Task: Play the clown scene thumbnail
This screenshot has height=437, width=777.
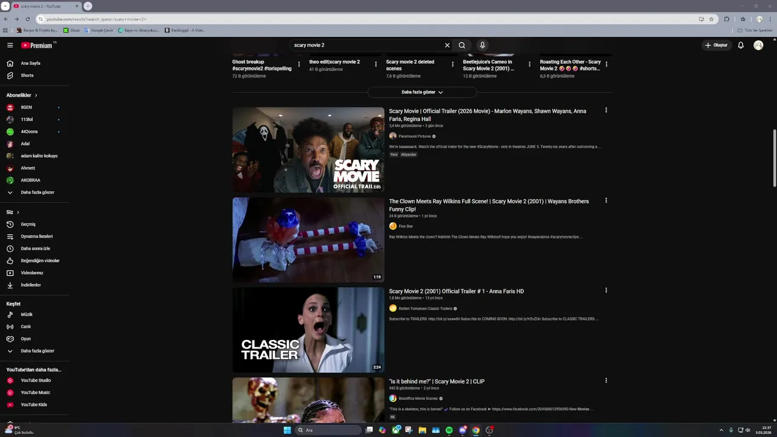Action: coord(308,240)
